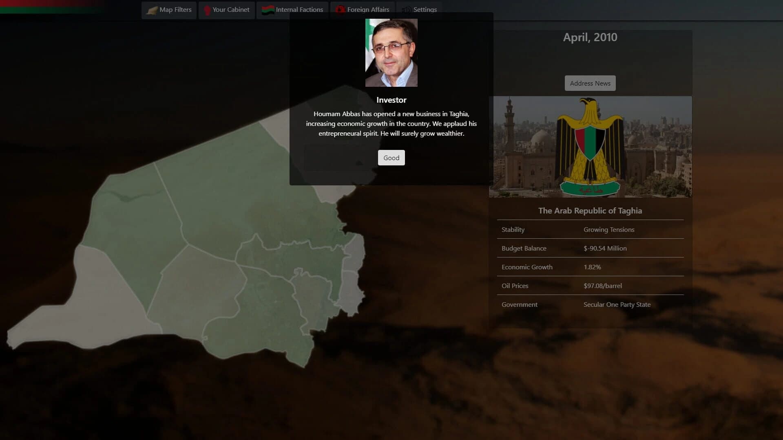
Task: Click the Oil Prices label
Action: (515, 286)
